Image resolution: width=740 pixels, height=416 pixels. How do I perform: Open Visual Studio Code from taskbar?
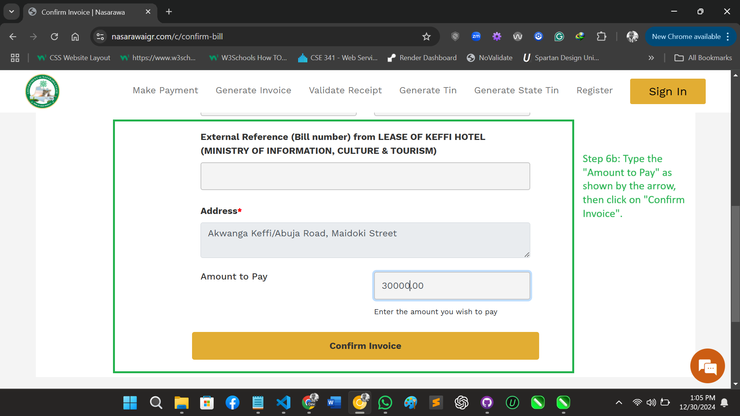tap(283, 403)
